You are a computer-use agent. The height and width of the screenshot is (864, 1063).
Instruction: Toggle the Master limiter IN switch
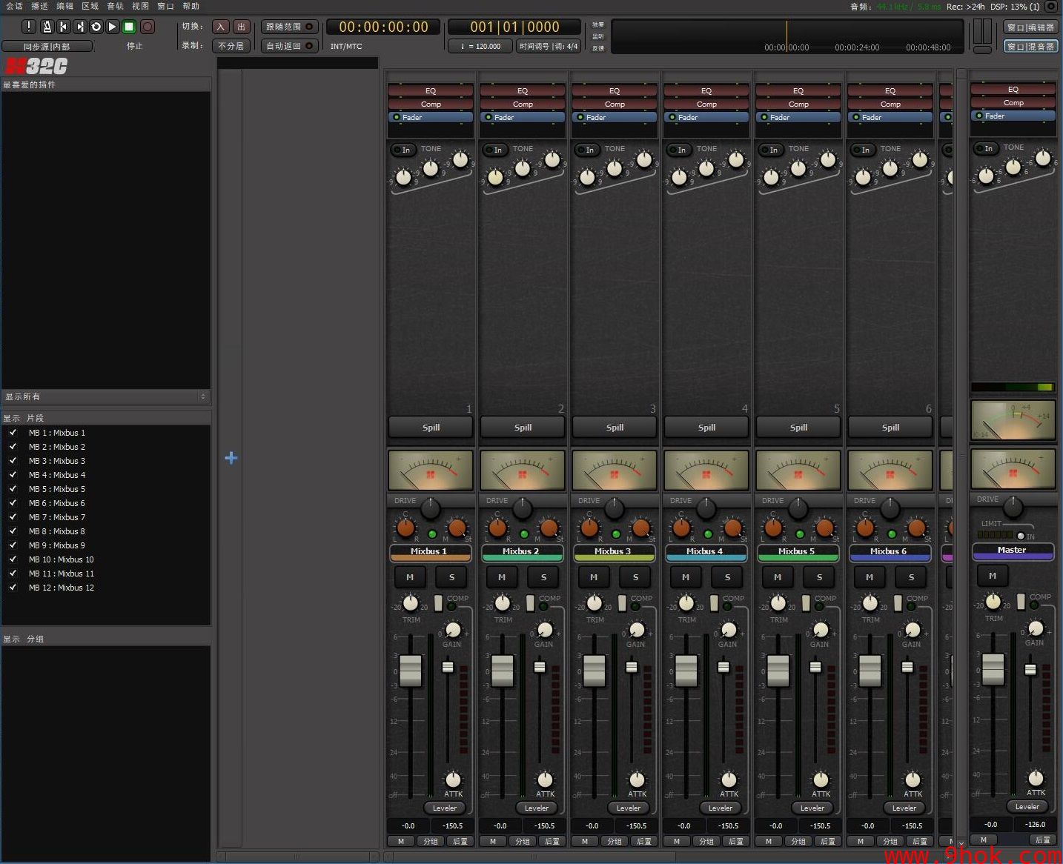click(x=1021, y=536)
